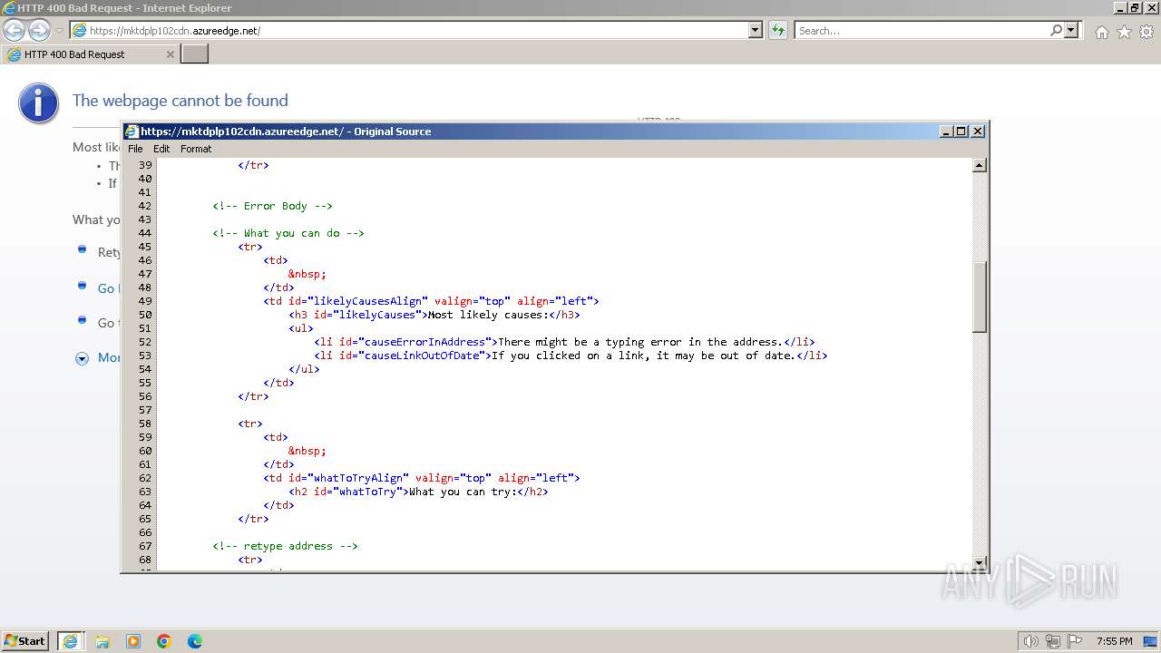This screenshot has height=653, width=1161.
Task: Close the Original Source window
Action: click(x=978, y=132)
